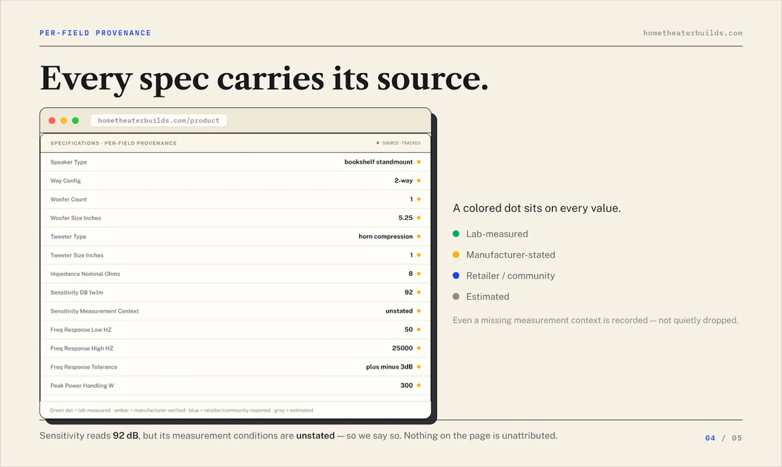The height and width of the screenshot is (467, 782).
Task: Click the source dot beside the unstated value
Action: pos(419,311)
